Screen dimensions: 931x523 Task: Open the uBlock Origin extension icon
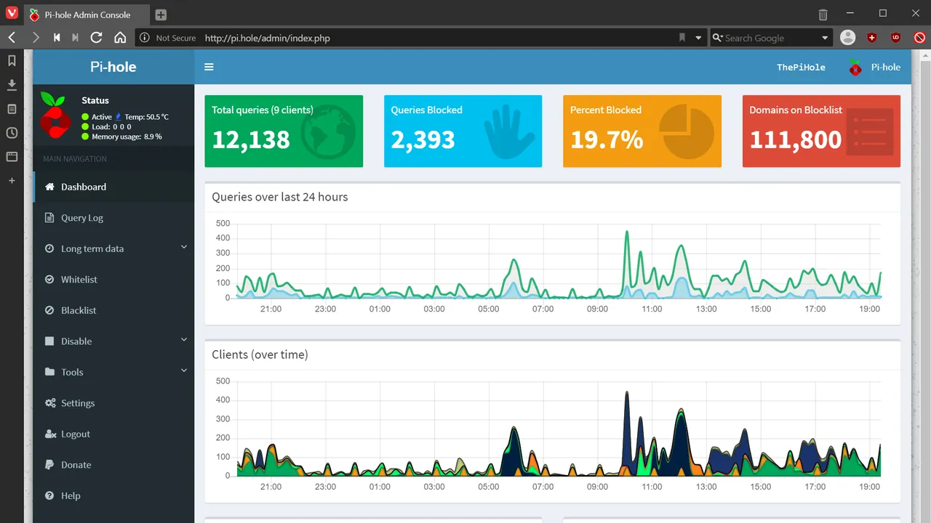[x=895, y=38]
